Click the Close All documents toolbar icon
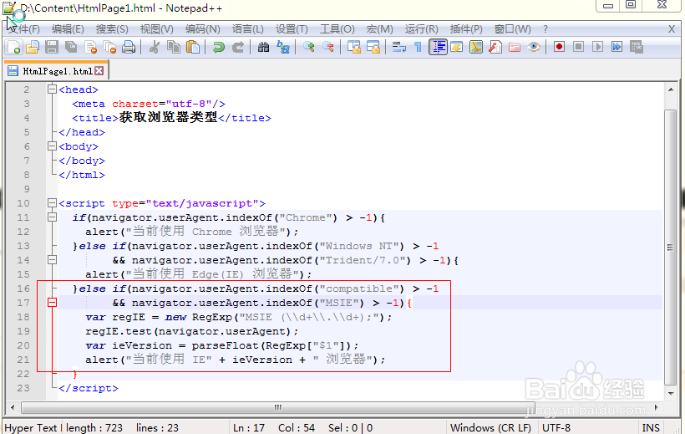Screen dimensions: 685x434 pyautogui.click(x=109, y=47)
